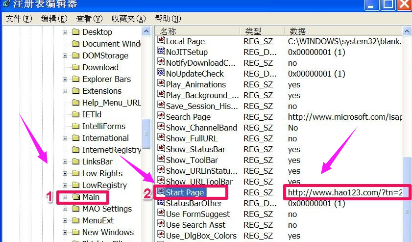
Task: Expand the Desktop registry key
Action: pyautogui.click(x=65, y=32)
